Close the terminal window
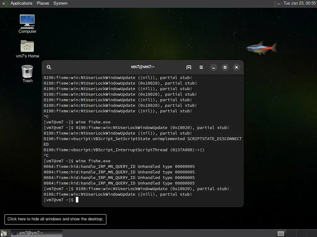This screenshot has height=237, width=317. (x=237, y=67)
